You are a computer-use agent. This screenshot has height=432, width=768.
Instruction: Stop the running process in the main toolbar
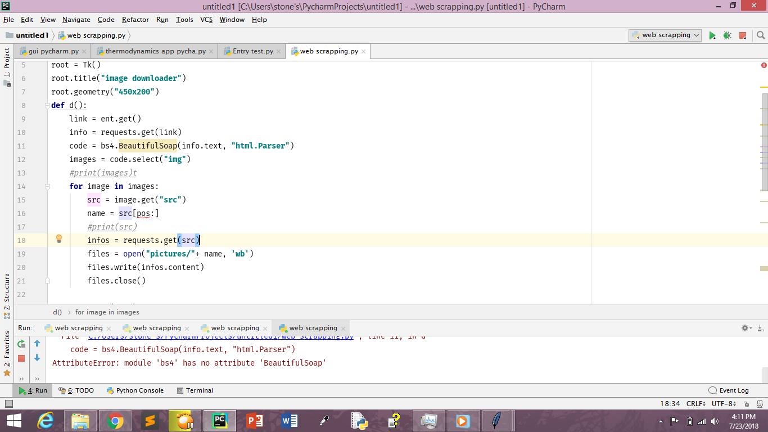(x=743, y=35)
